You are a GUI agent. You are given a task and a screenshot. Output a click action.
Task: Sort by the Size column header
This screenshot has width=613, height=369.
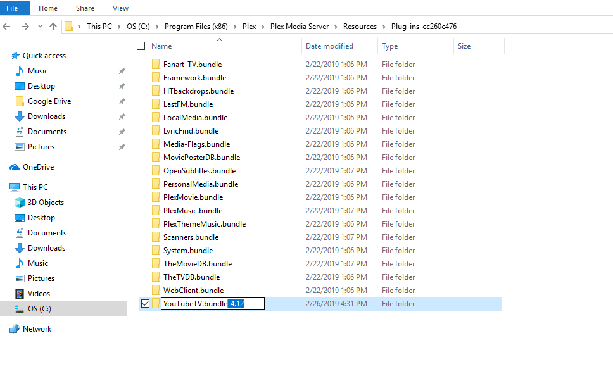[x=464, y=46]
